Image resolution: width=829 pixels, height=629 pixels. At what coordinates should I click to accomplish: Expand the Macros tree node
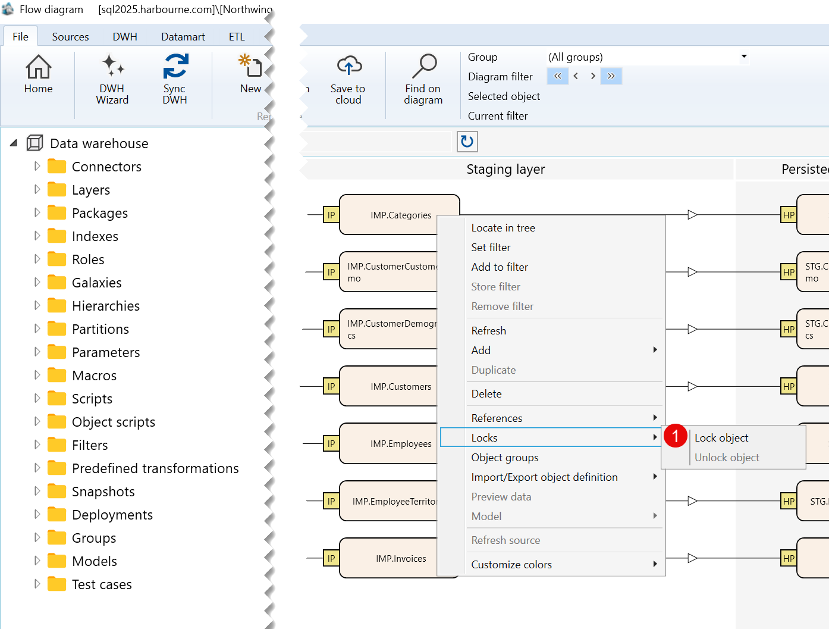pyautogui.click(x=37, y=375)
